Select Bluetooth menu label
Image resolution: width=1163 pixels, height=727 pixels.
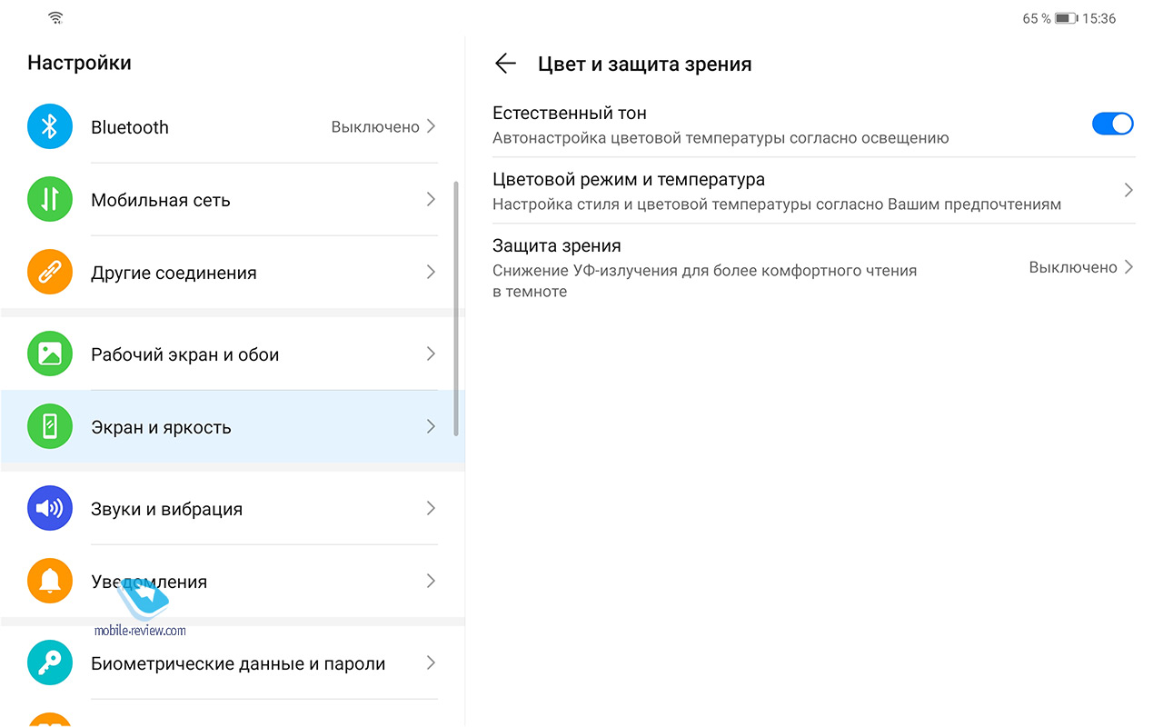pos(130,127)
